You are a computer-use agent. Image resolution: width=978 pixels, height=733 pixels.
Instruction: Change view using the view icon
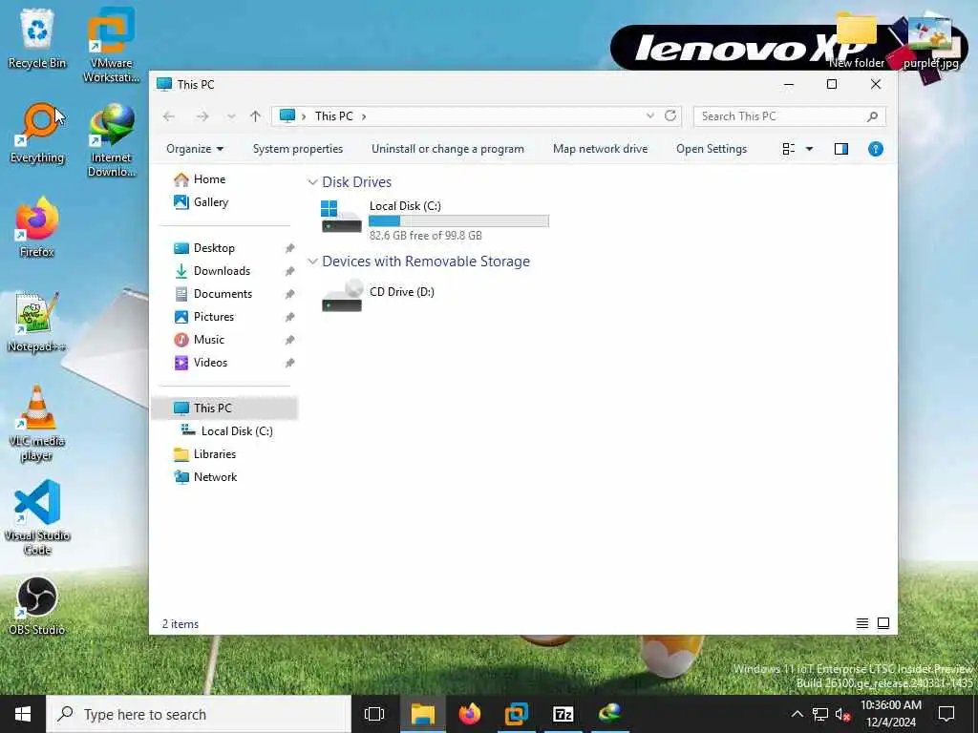pos(788,149)
